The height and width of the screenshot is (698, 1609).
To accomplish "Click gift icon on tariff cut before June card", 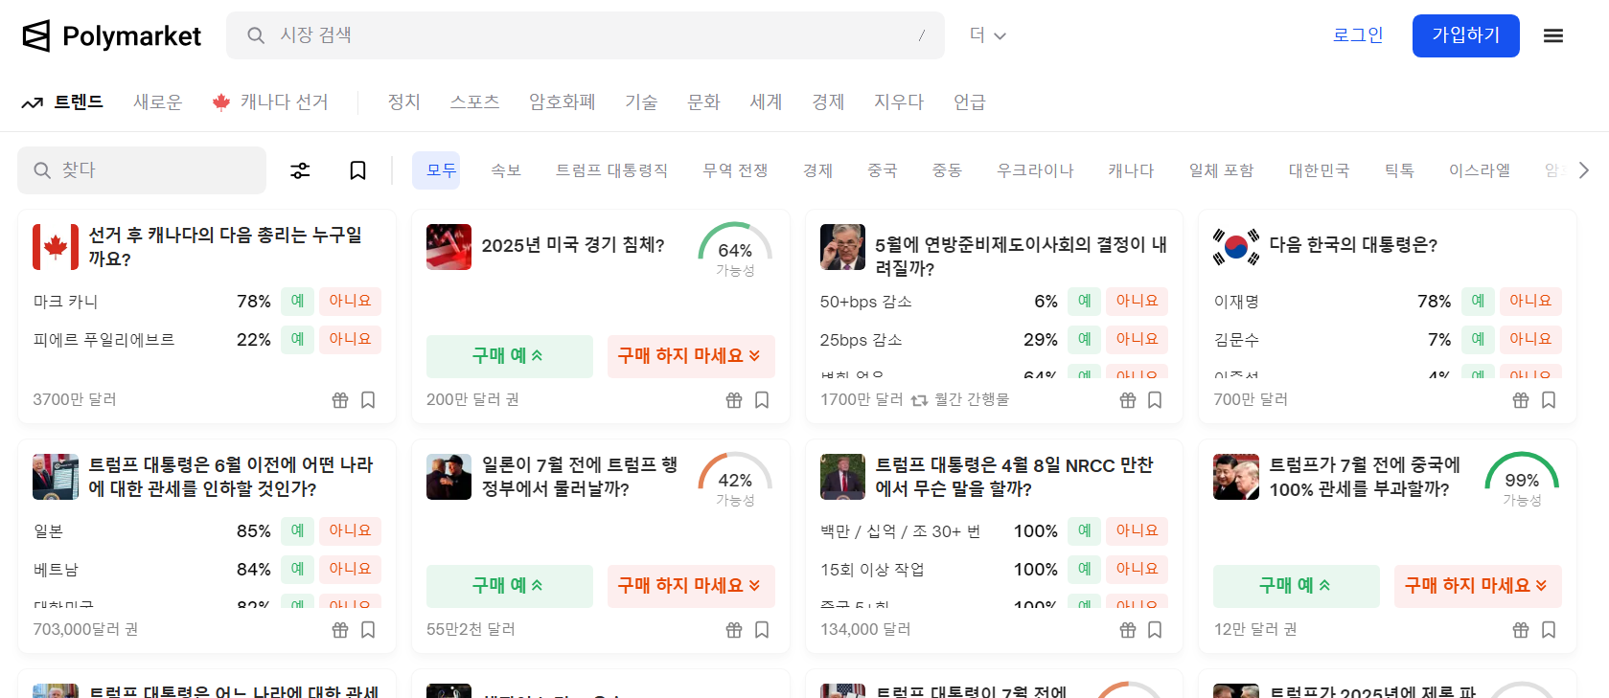I will click(340, 630).
